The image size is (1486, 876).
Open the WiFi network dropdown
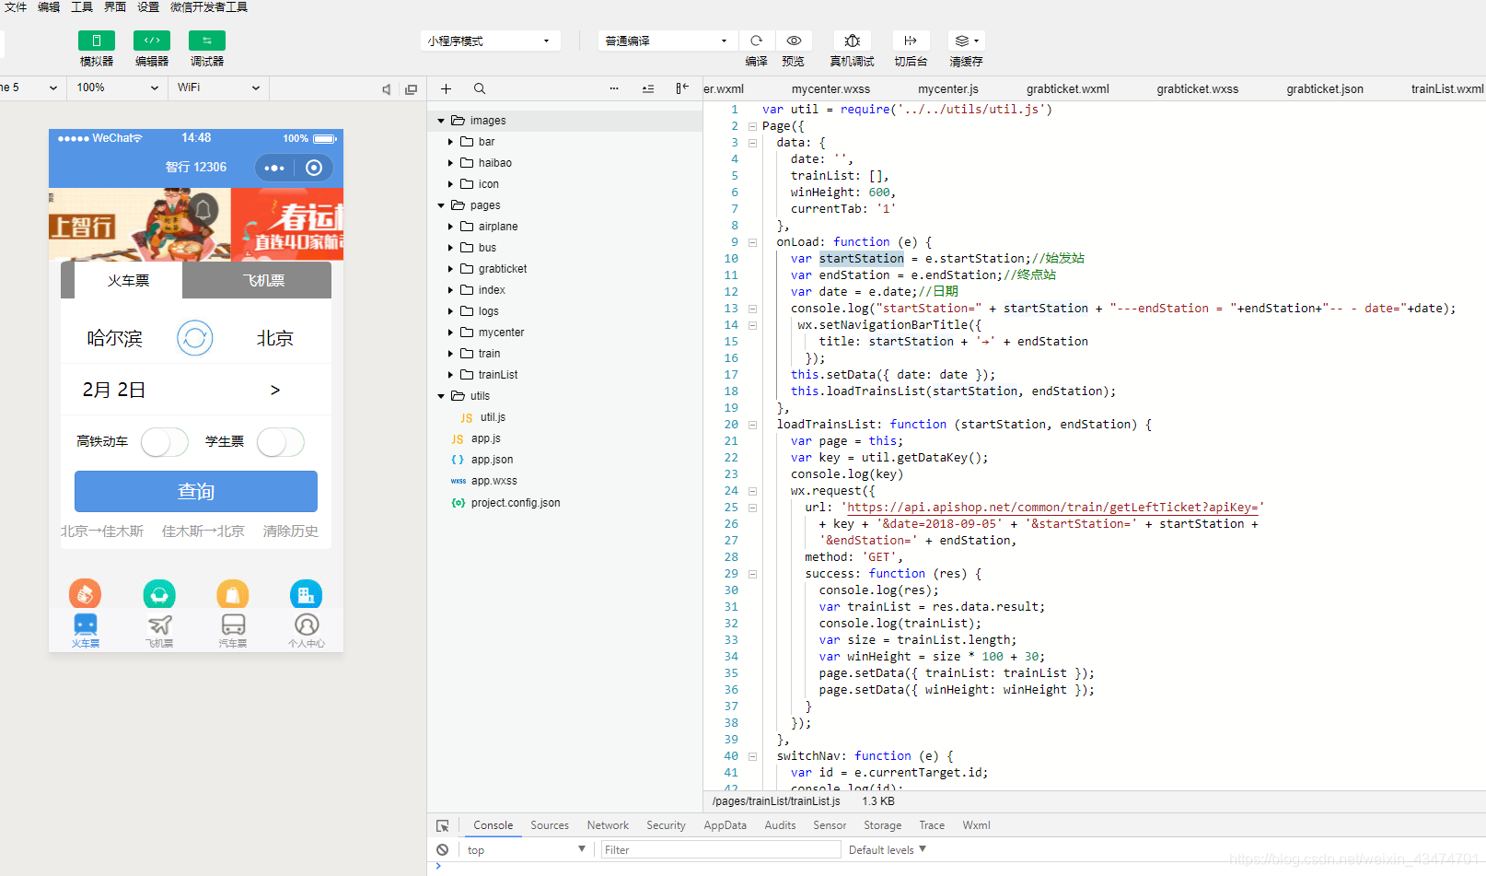point(217,88)
